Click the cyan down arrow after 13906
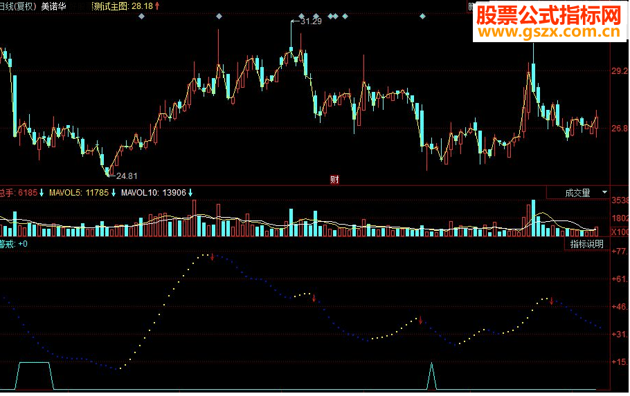630x396 pixels. [x=190, y=193]
